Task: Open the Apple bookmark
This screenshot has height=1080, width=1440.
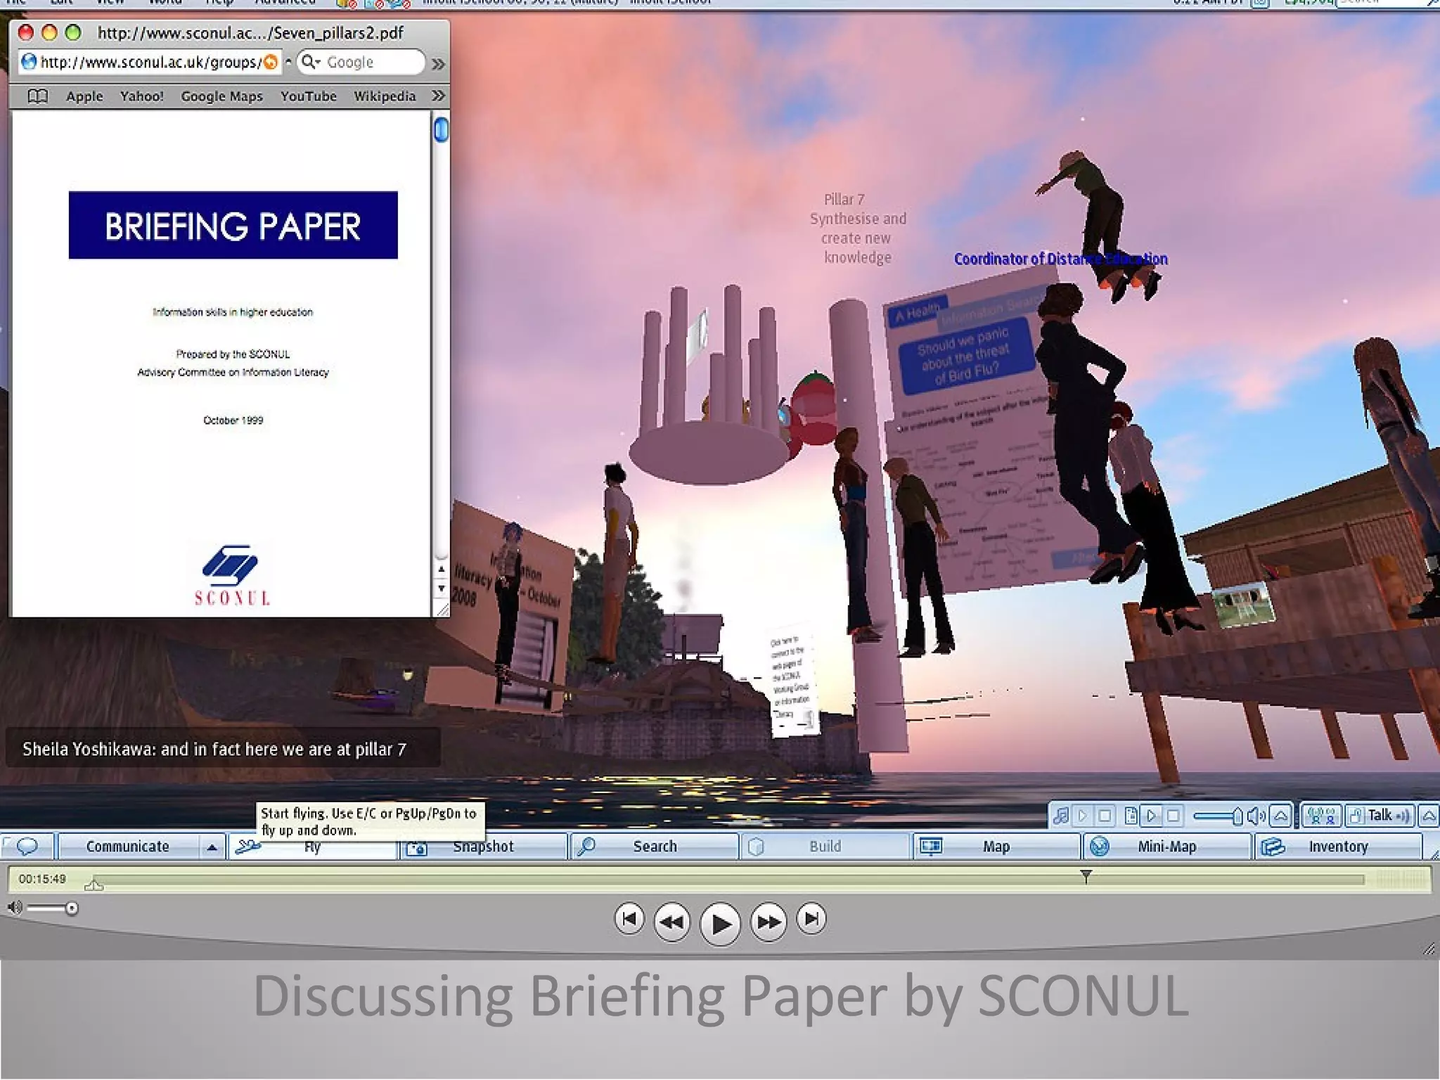Action: (84, 96)
